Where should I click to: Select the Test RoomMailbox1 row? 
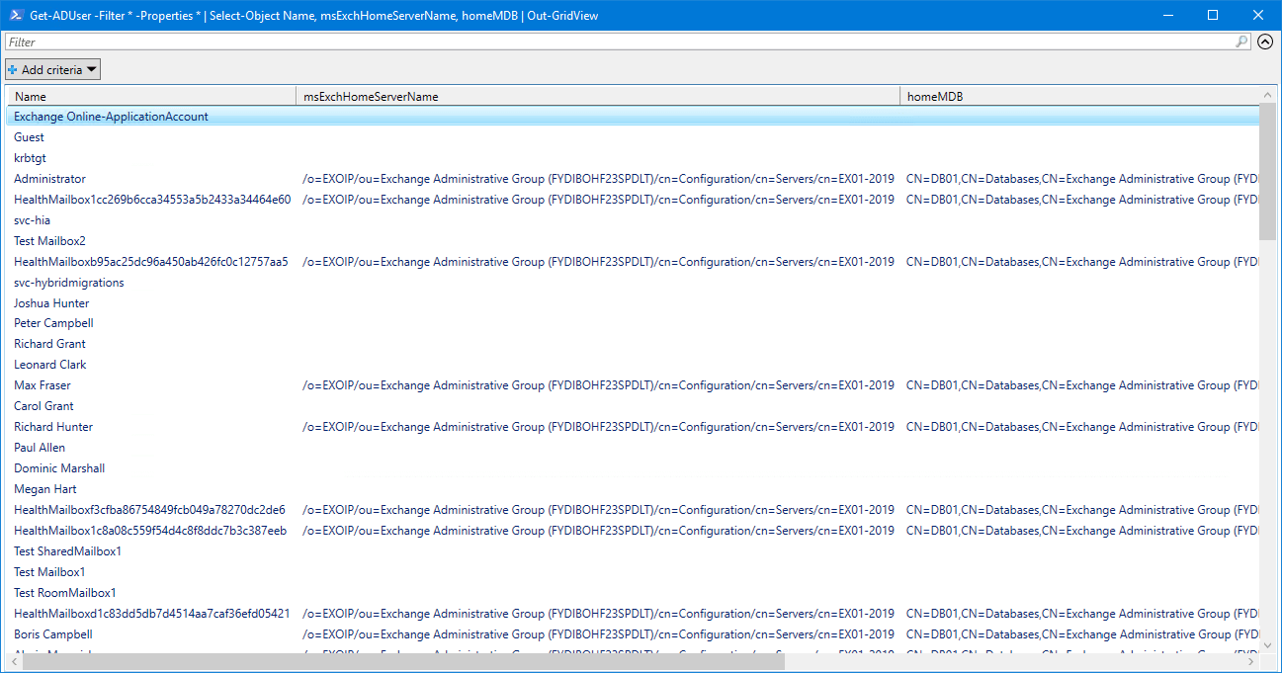(633, 593)
